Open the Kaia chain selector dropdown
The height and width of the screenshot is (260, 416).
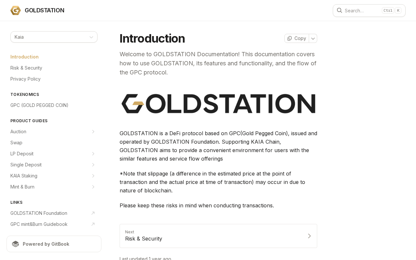pyautogui.click(x=54, y=37)
